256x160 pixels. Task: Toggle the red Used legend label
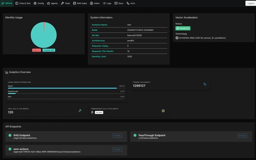(x=37, y=50)
